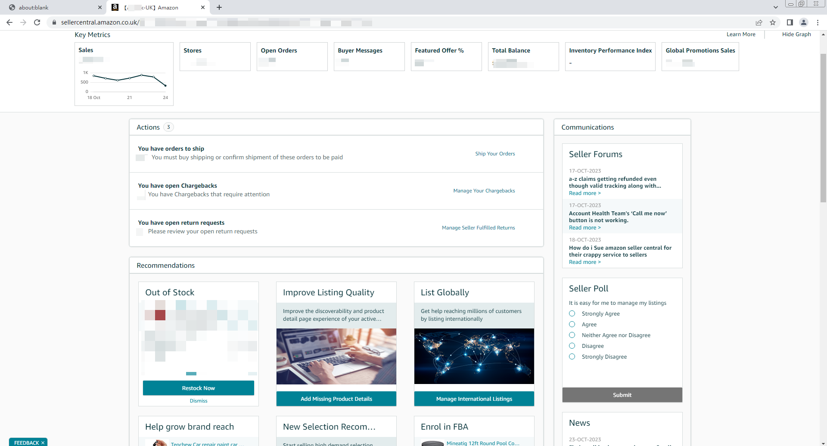Select Disagree in Seller Poll

click(x=572, y=346)
